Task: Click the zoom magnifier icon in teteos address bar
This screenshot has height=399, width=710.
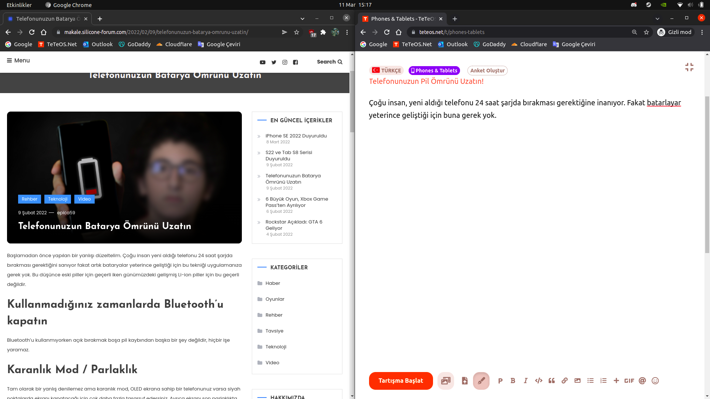Action: [635, 32]
